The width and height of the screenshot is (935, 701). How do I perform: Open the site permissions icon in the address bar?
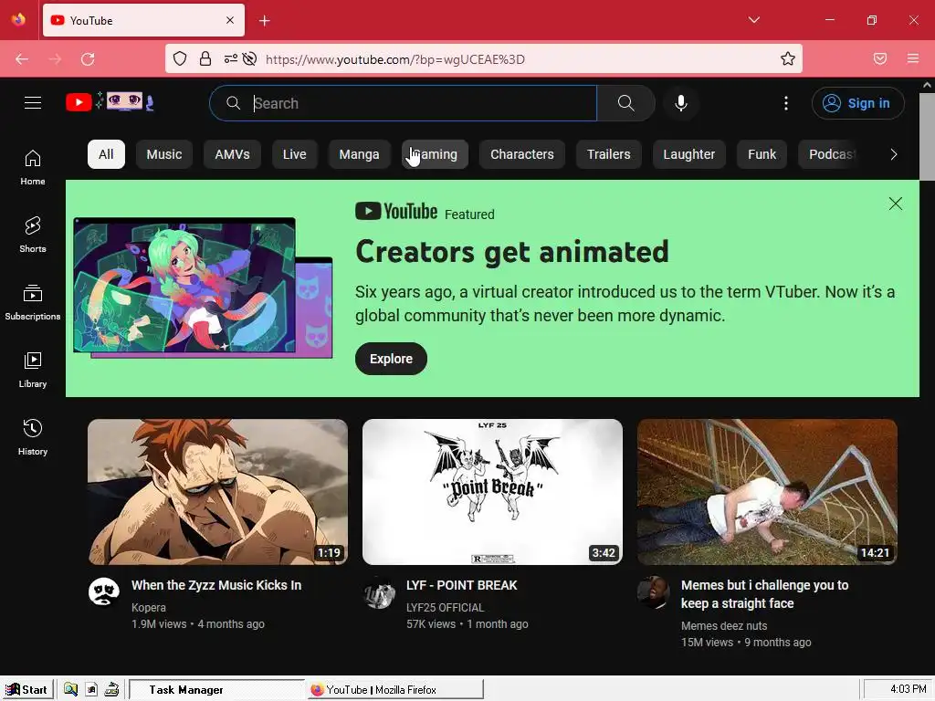coord(231,58)
